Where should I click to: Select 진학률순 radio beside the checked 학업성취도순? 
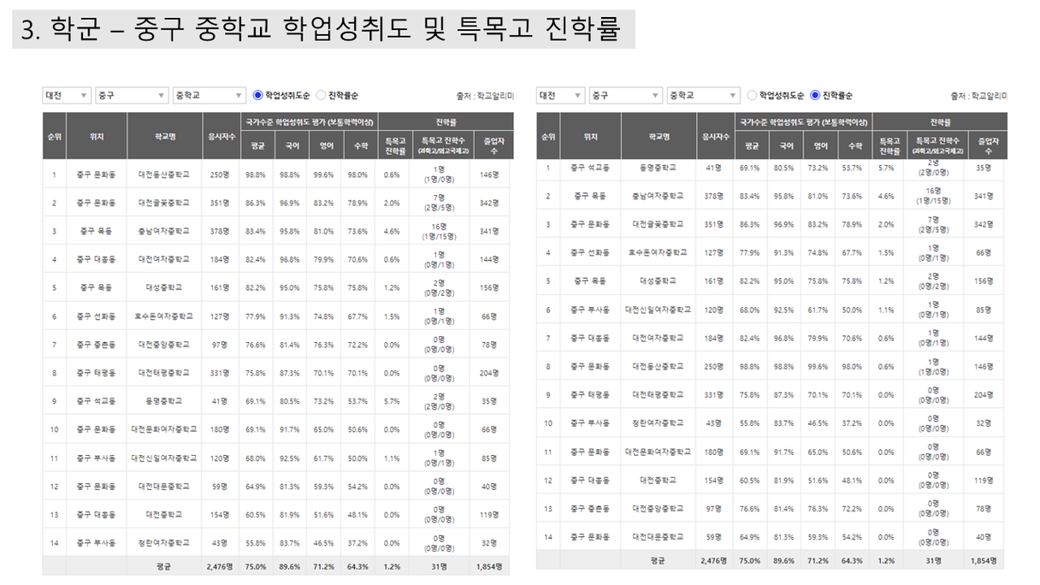click(x=322, y=96)
